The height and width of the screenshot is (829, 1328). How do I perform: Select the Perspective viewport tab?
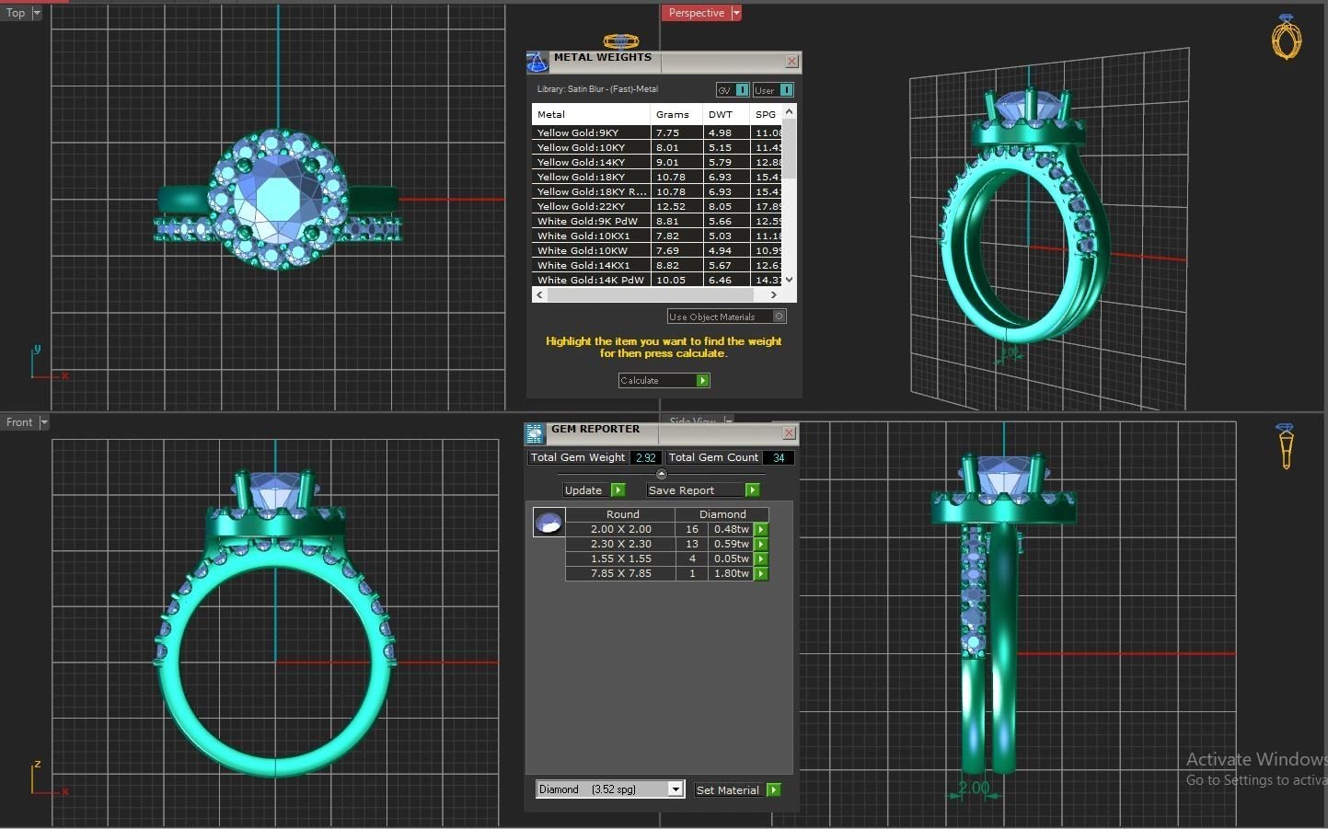[696, 13]
